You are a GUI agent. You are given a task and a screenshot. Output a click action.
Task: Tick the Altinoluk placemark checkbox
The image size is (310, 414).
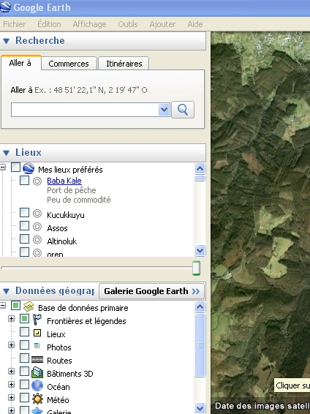[x=25, y=239]
